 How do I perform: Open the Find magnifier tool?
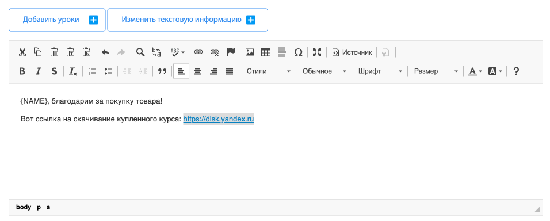pyautogui.click(x=140, y=52)
